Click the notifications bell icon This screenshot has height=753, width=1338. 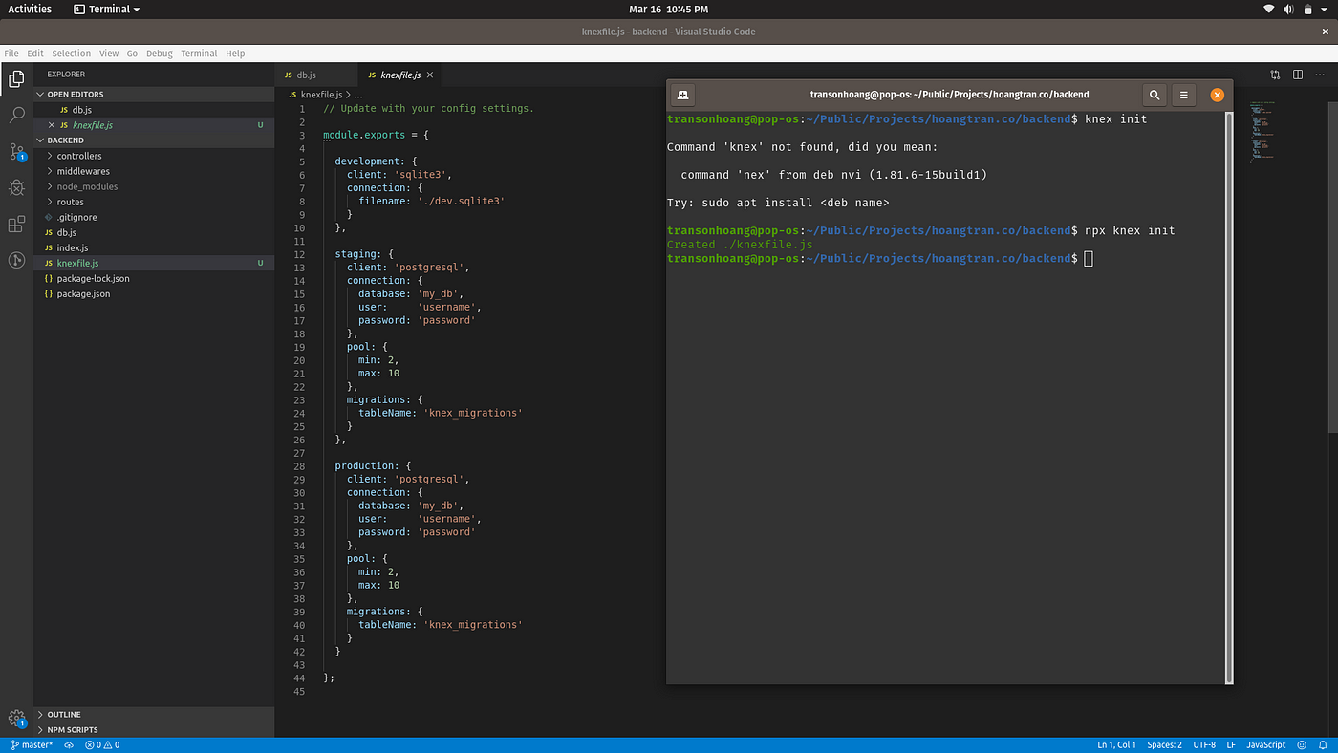[1324, 744]
